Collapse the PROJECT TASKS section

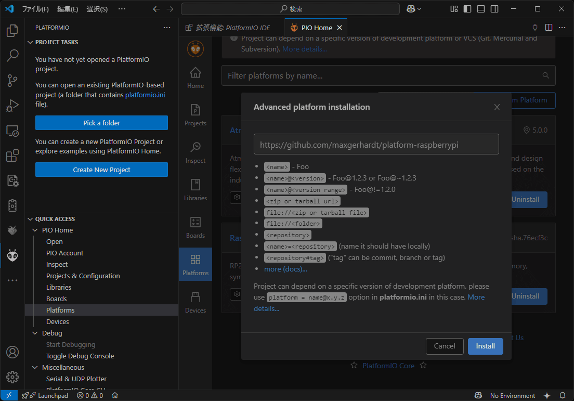(30, 42)
